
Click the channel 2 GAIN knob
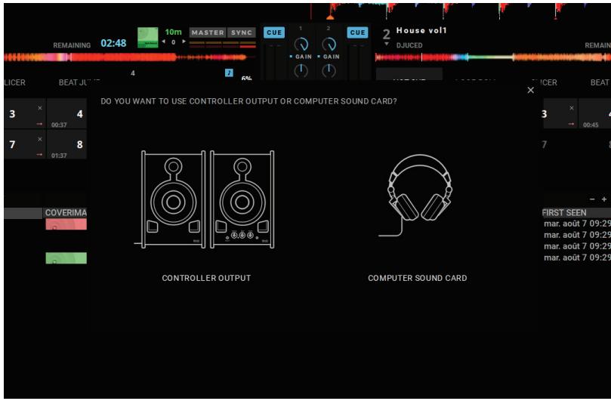tap(329, 45)
